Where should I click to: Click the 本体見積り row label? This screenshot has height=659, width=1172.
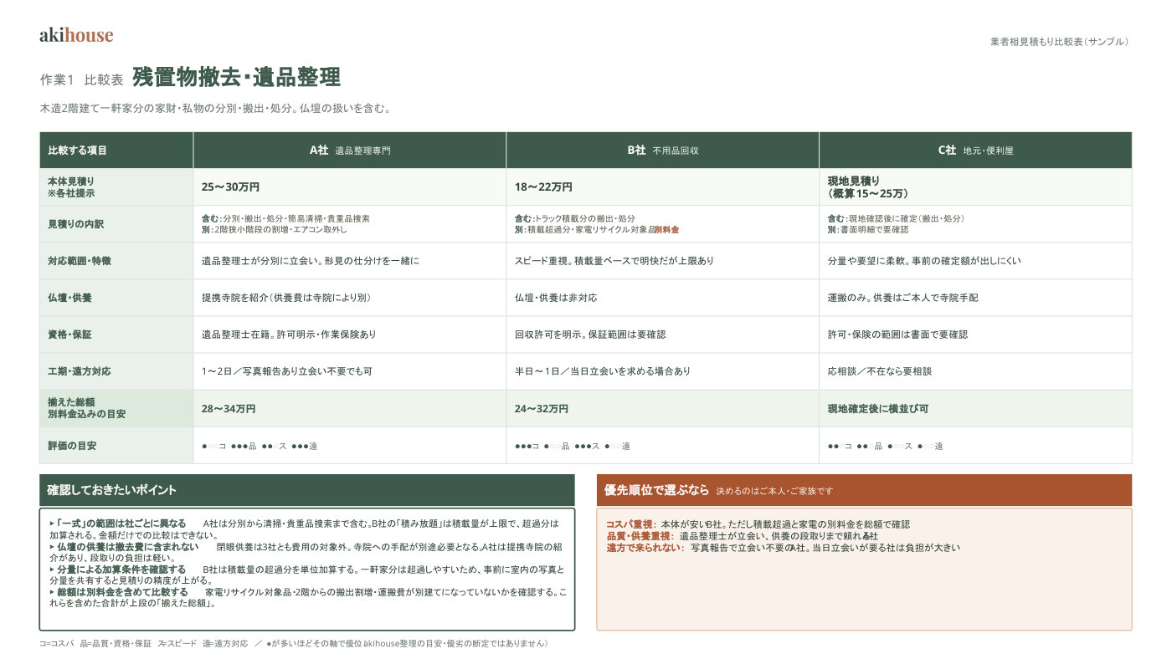click(x=116, y=187)
